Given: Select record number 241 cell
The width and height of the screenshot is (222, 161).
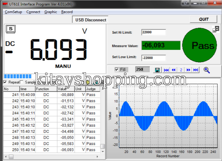Looking at the screenshot, I should (x=11, y=95).
